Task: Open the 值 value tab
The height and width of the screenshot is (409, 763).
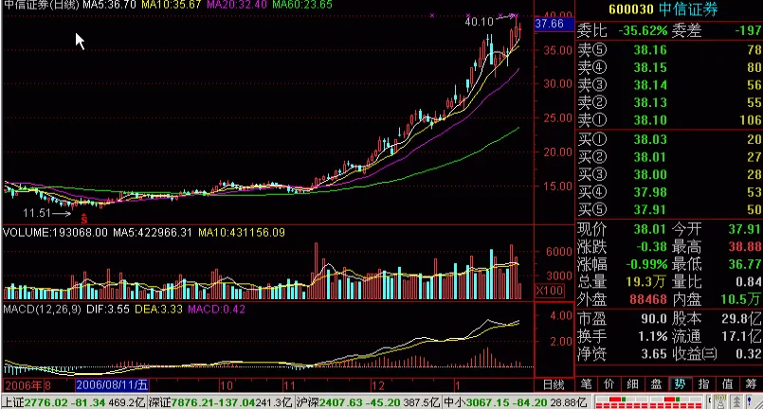Action: click(x=728, y=384)
